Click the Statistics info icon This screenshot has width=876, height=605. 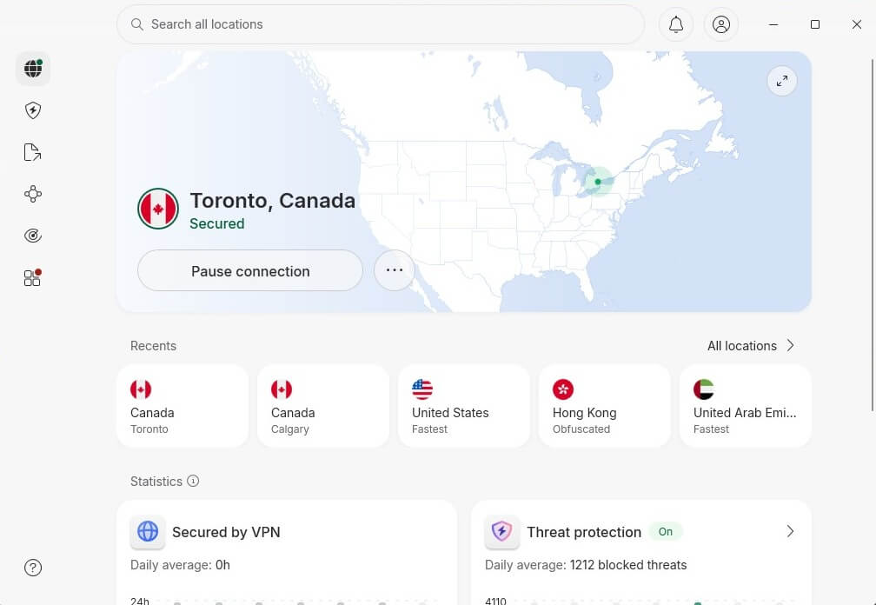coord(193,481)
